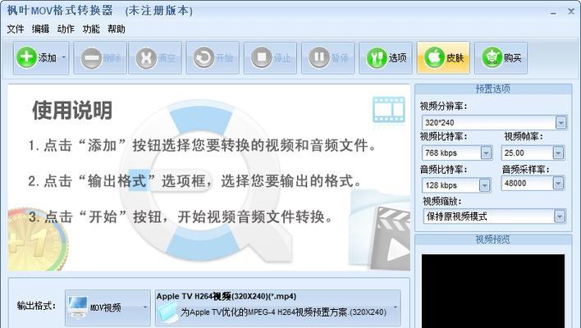This screenshot has width=581, height=328.
Task: Click the filmstrip icon in instructions panel
Action: point(389,110)
